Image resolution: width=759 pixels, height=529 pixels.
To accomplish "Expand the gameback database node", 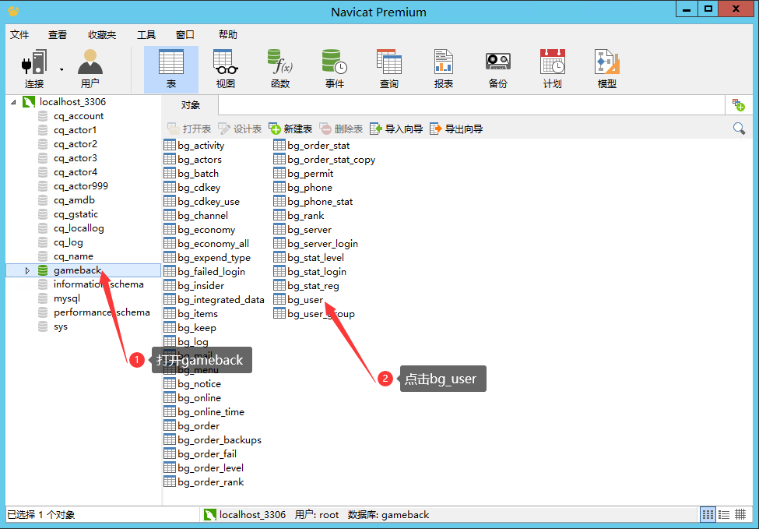I will (27, 270).
